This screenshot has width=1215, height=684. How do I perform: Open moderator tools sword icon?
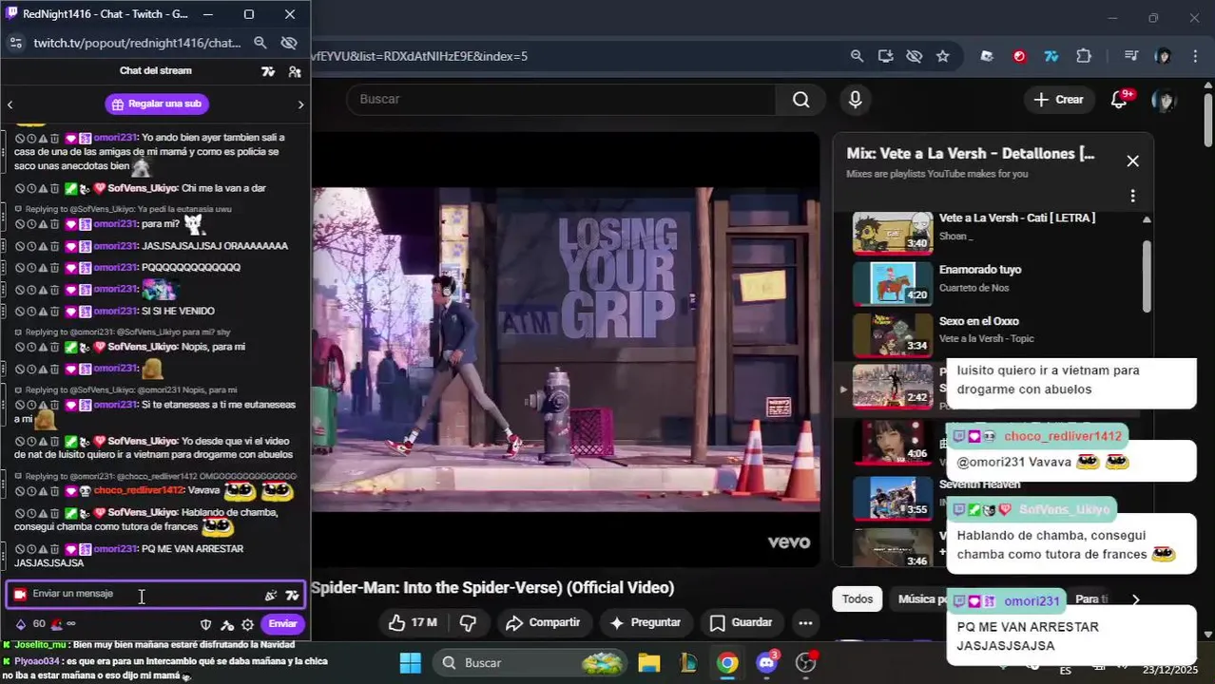click(227, 624)
